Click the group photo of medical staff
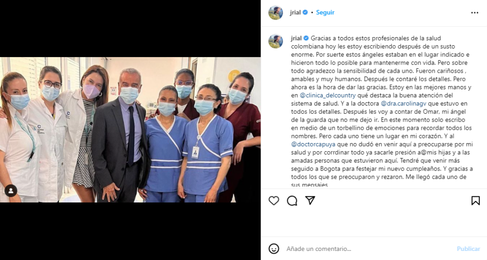This screenshot has width=487, height=260. [x=130, y=130]
